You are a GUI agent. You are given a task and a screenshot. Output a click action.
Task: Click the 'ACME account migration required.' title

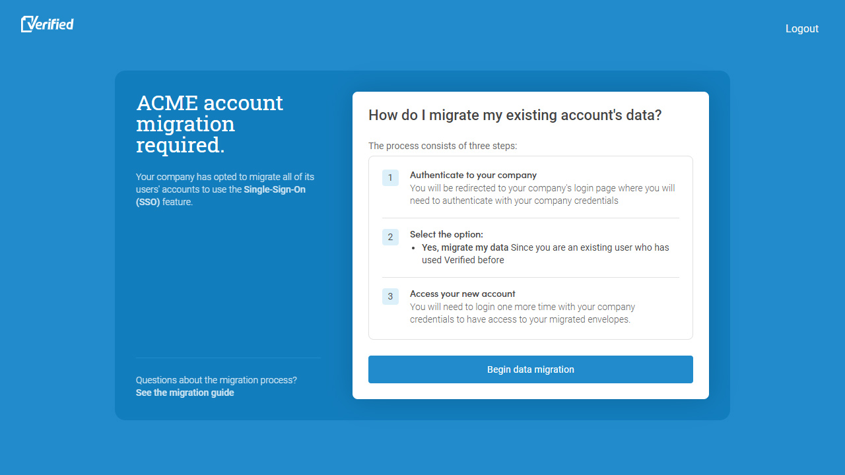point(210,124)
